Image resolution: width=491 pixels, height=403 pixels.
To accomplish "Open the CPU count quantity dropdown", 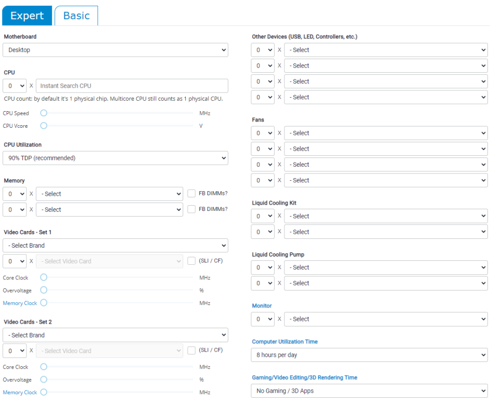I will click(15, 86).
